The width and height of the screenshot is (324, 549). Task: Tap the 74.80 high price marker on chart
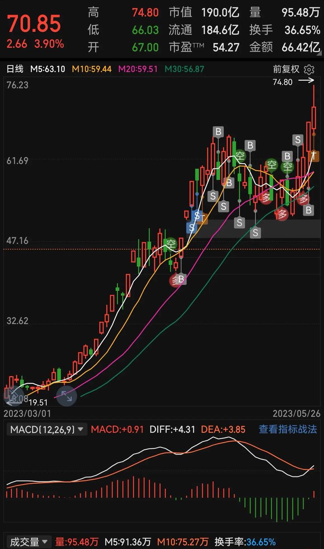pos(283,82)
